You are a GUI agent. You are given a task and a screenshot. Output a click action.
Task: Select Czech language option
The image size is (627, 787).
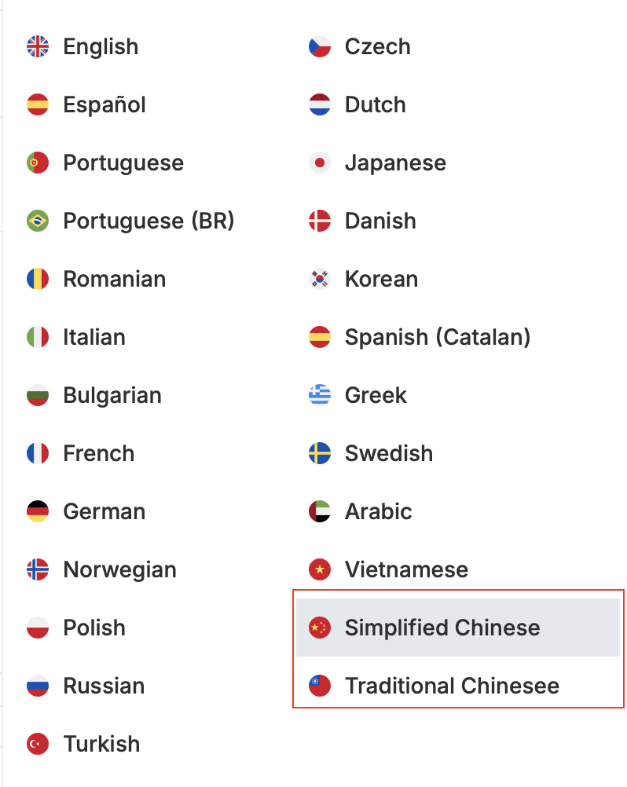[x=377, y=46]
